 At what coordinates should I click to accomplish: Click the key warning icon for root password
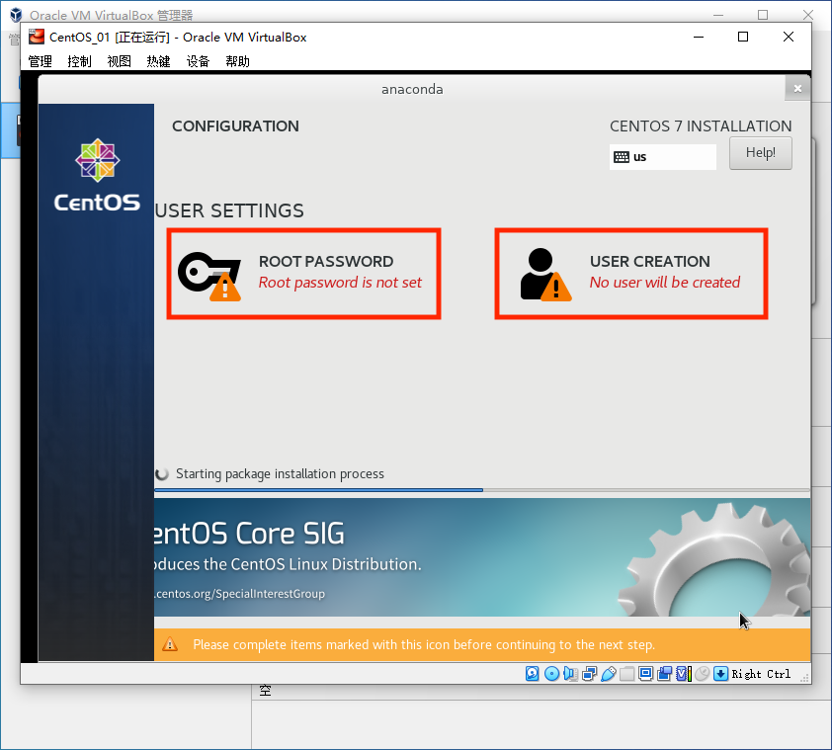point(209,276)
